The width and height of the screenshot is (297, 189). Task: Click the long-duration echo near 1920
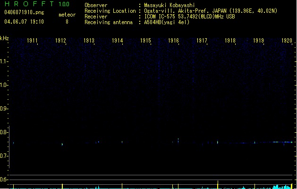coord(282,142)
